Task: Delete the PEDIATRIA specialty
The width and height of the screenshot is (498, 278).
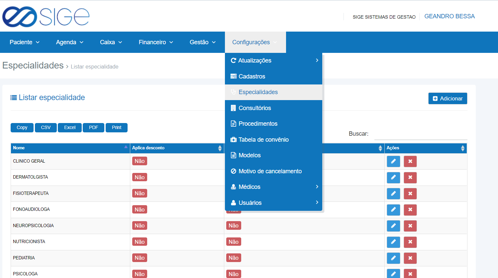Action: pos(410,258)
